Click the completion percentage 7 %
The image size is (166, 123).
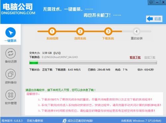125,70
